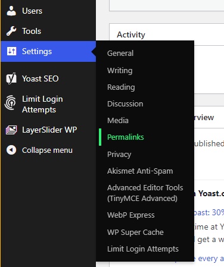Viewport: 224px width, 267px height.
Task: Click the Limit Login Attempts fingerprint icon
Action: click(11, 102)
